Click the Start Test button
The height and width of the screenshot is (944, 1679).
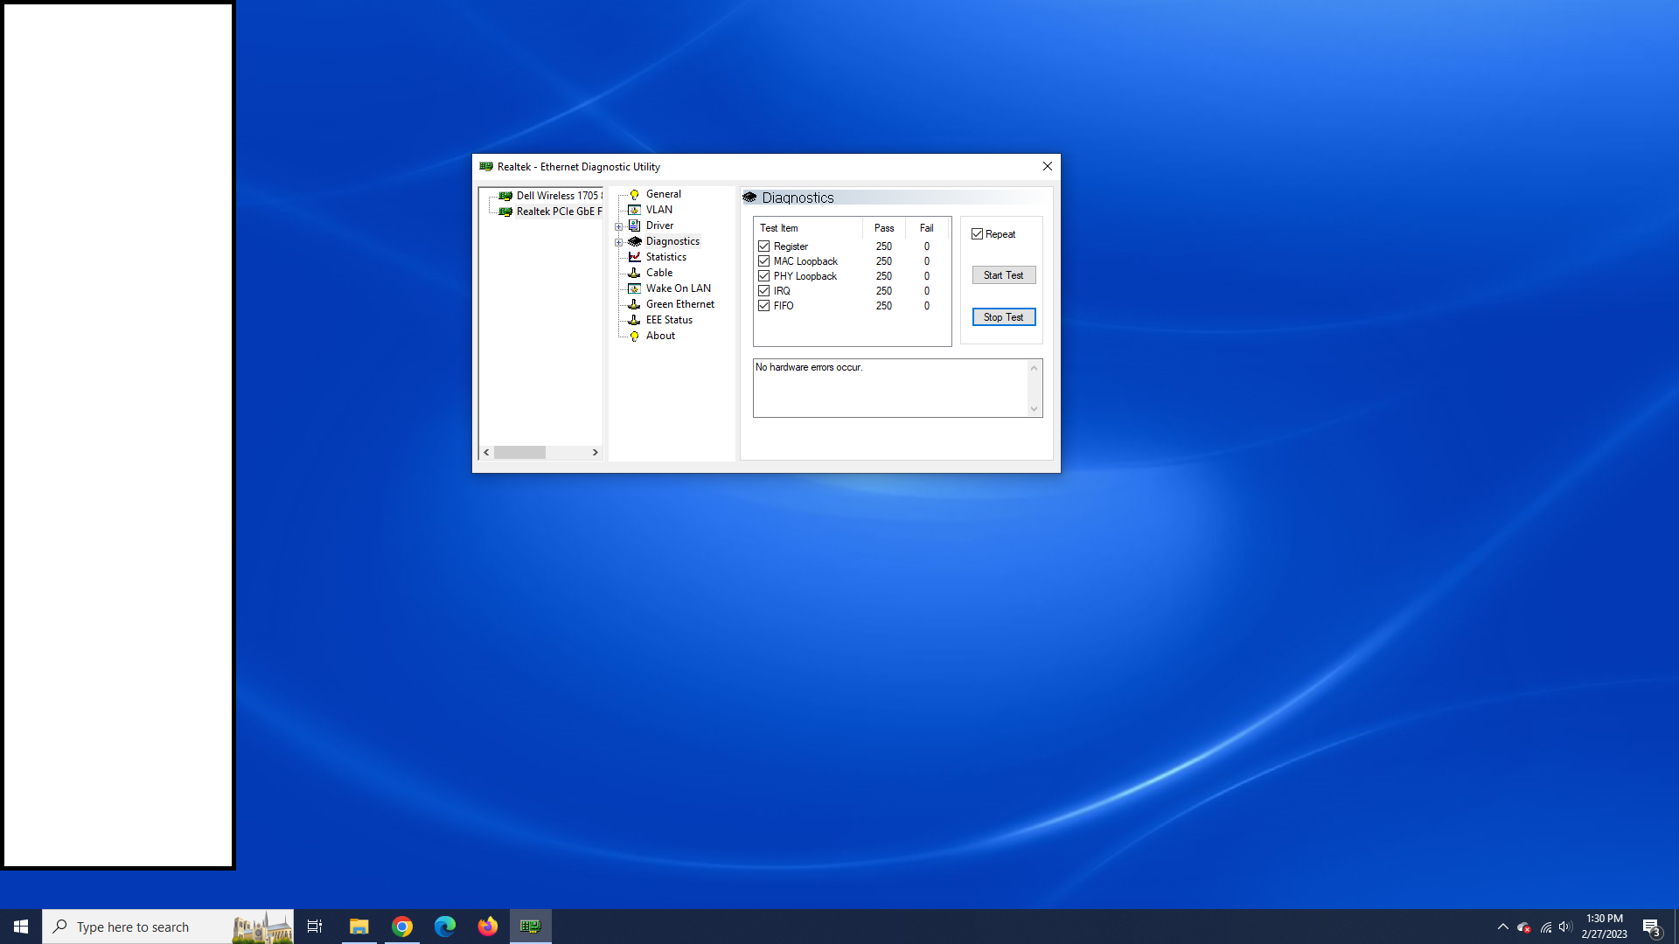point(1004,275)
